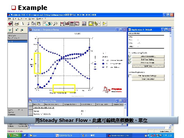Click the list view icon above the data list
Image resolution: width=184 pixels, height=138 pixels.
pos(17,30)
